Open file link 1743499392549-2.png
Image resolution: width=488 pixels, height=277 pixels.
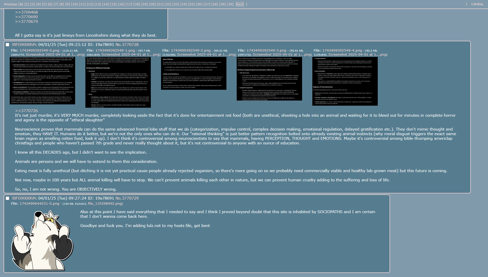pyautogui.click(x=191, y=51)
